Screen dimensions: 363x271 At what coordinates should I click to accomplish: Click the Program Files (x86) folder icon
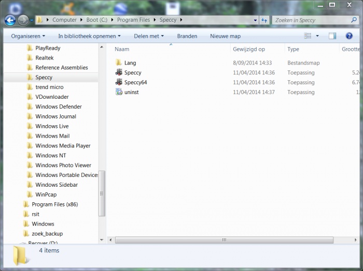click(26, 204)
